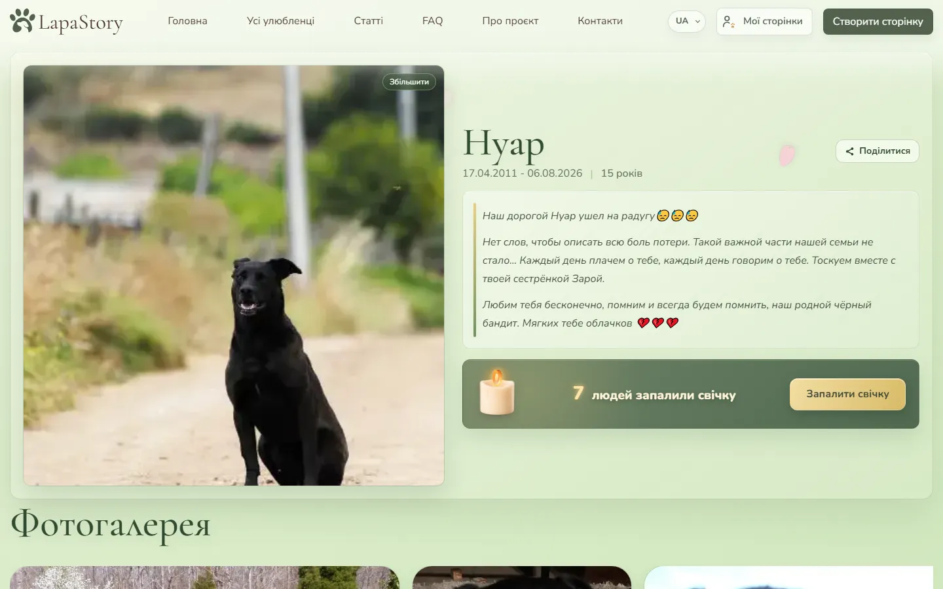Open the UA language dropdown
The image size is (943, 589).
687,21
